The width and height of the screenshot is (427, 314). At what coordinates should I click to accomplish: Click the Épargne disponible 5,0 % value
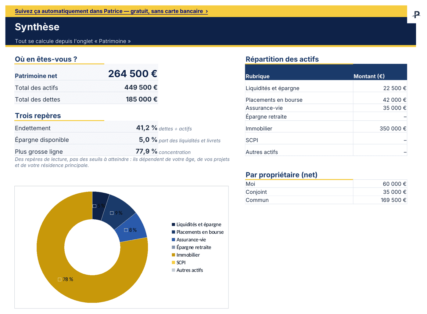coord(148,140)
